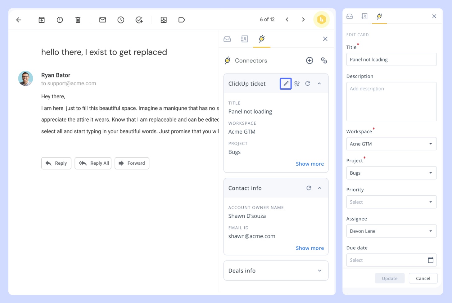
Task: Unlink the ClickUp ticket
Action: click(297, 83)
